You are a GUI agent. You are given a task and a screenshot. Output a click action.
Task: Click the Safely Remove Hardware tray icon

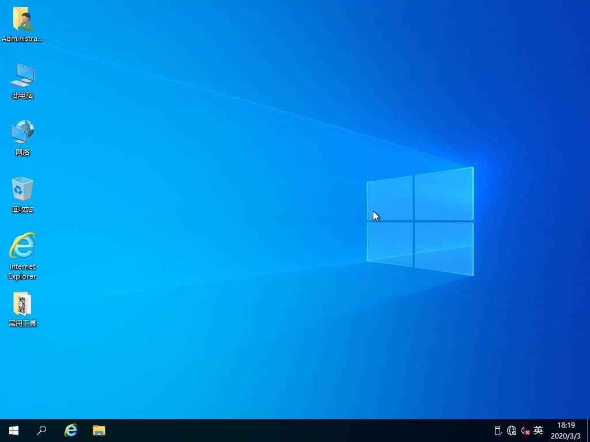(x=497, y=430)
